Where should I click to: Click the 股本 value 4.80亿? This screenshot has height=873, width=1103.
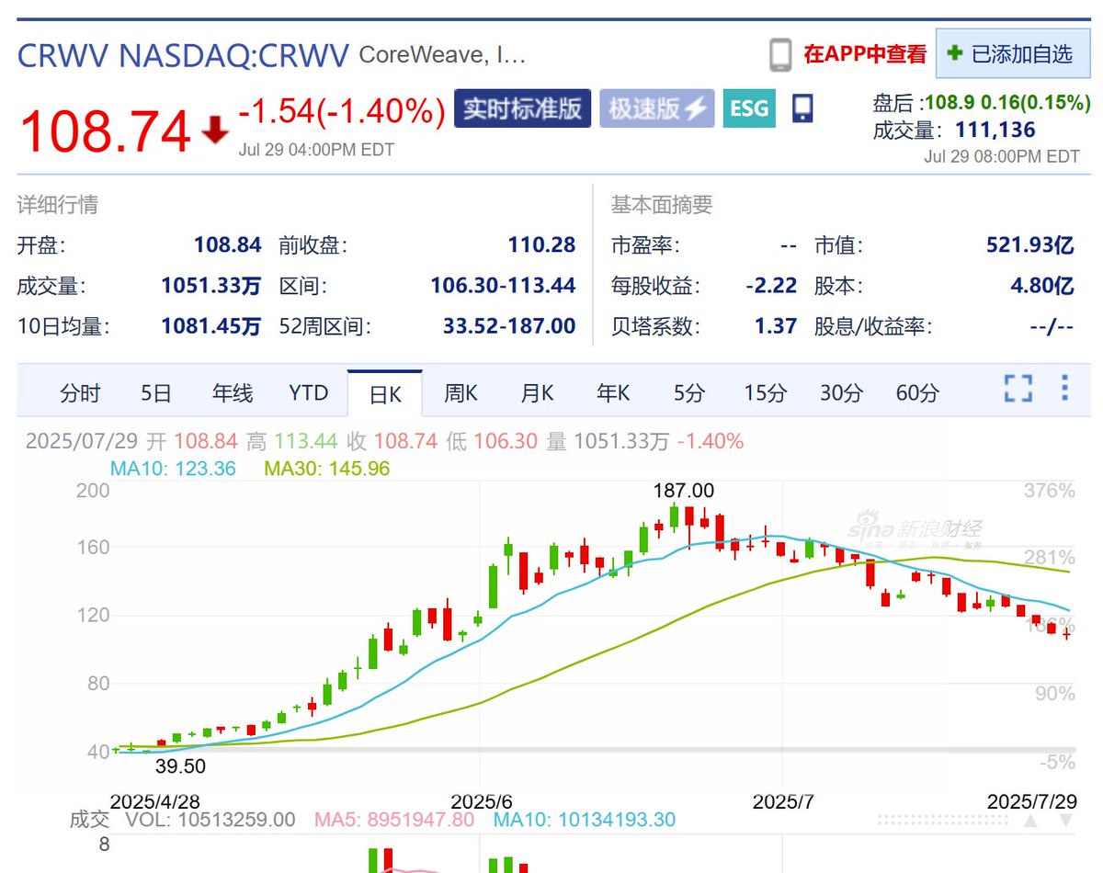[x=1042, y=286]
